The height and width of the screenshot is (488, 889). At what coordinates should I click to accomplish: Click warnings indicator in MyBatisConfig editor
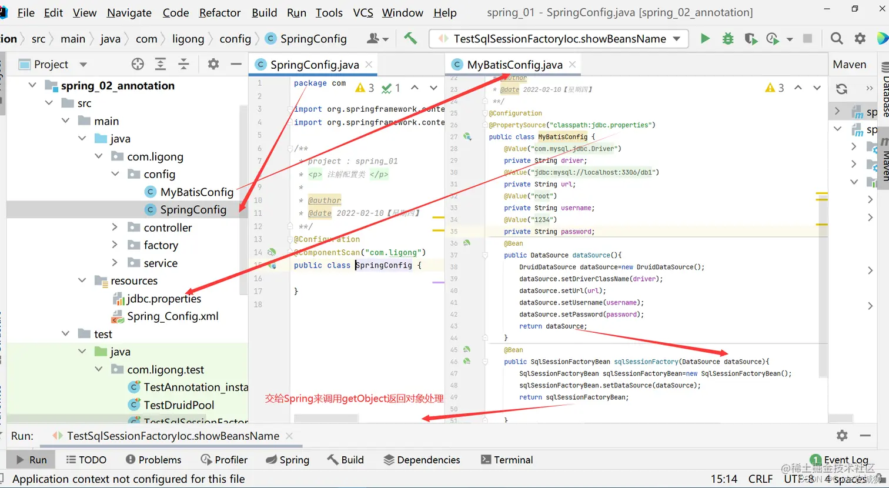pos(775,88)
